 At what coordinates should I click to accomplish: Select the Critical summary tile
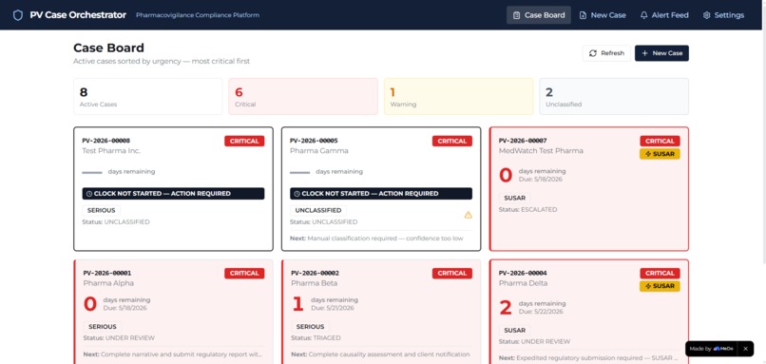303,96
